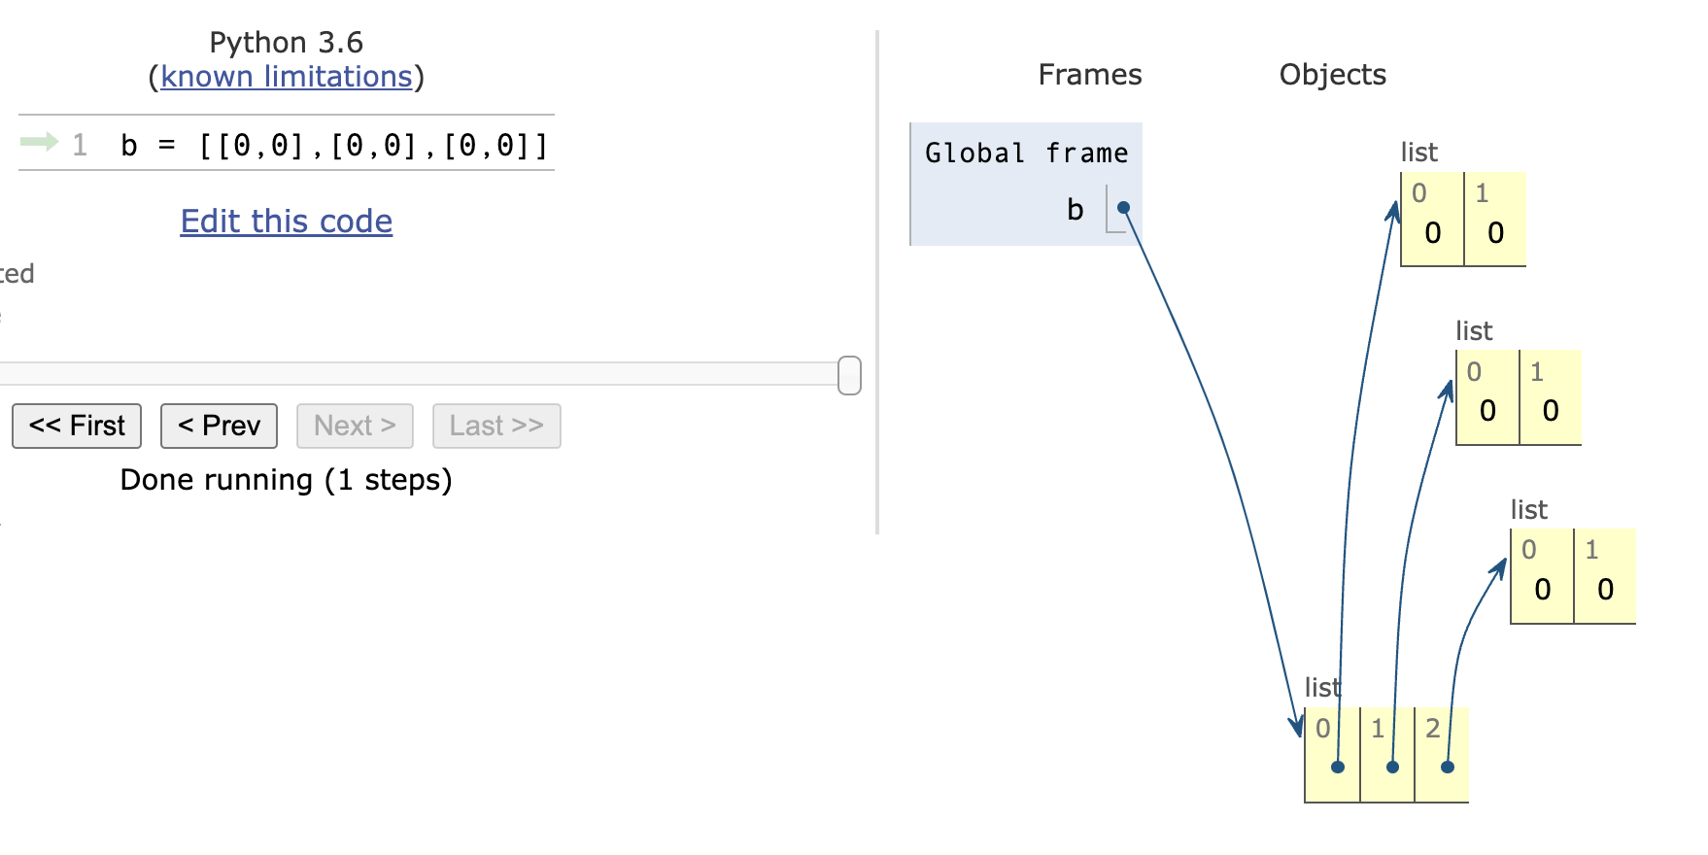Viewport: 1708px width, 855px height.
Task: Click the green arrow beside line 1
Action: pyautogui.click(x=39, y=143)
